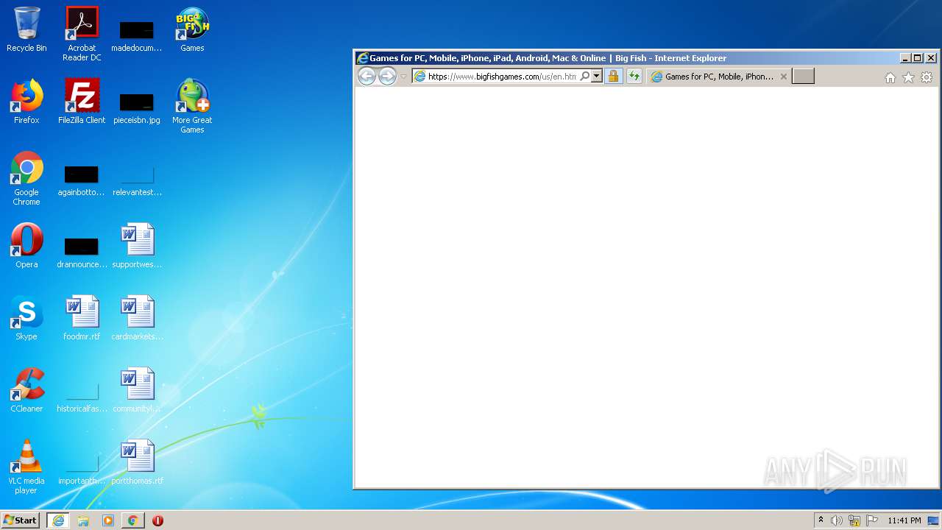Screen dimensions: 942x530
Task: Launch Opera desktop shortcut
Action: point(26,246)
